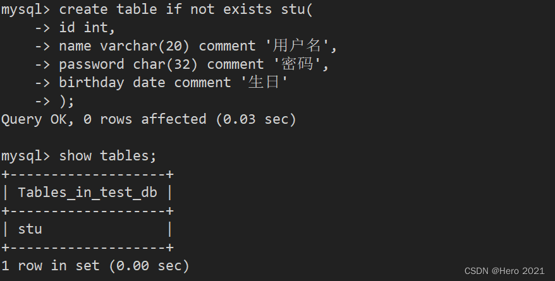Click the 'id int,' line
This screenshot has height=281, width=555.
click(87, 28)
